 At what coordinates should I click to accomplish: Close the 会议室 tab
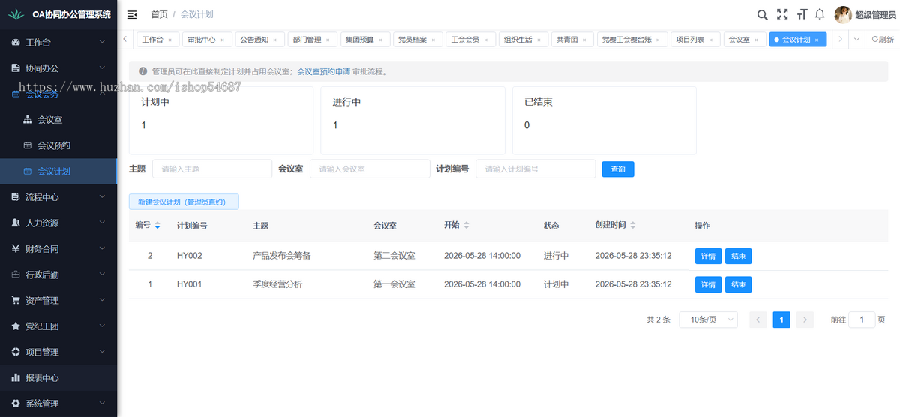coord(757,40)
